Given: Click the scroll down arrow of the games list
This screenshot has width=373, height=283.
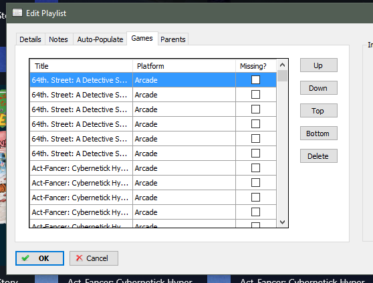Looking at the screenshot, I should click(282, 222).
